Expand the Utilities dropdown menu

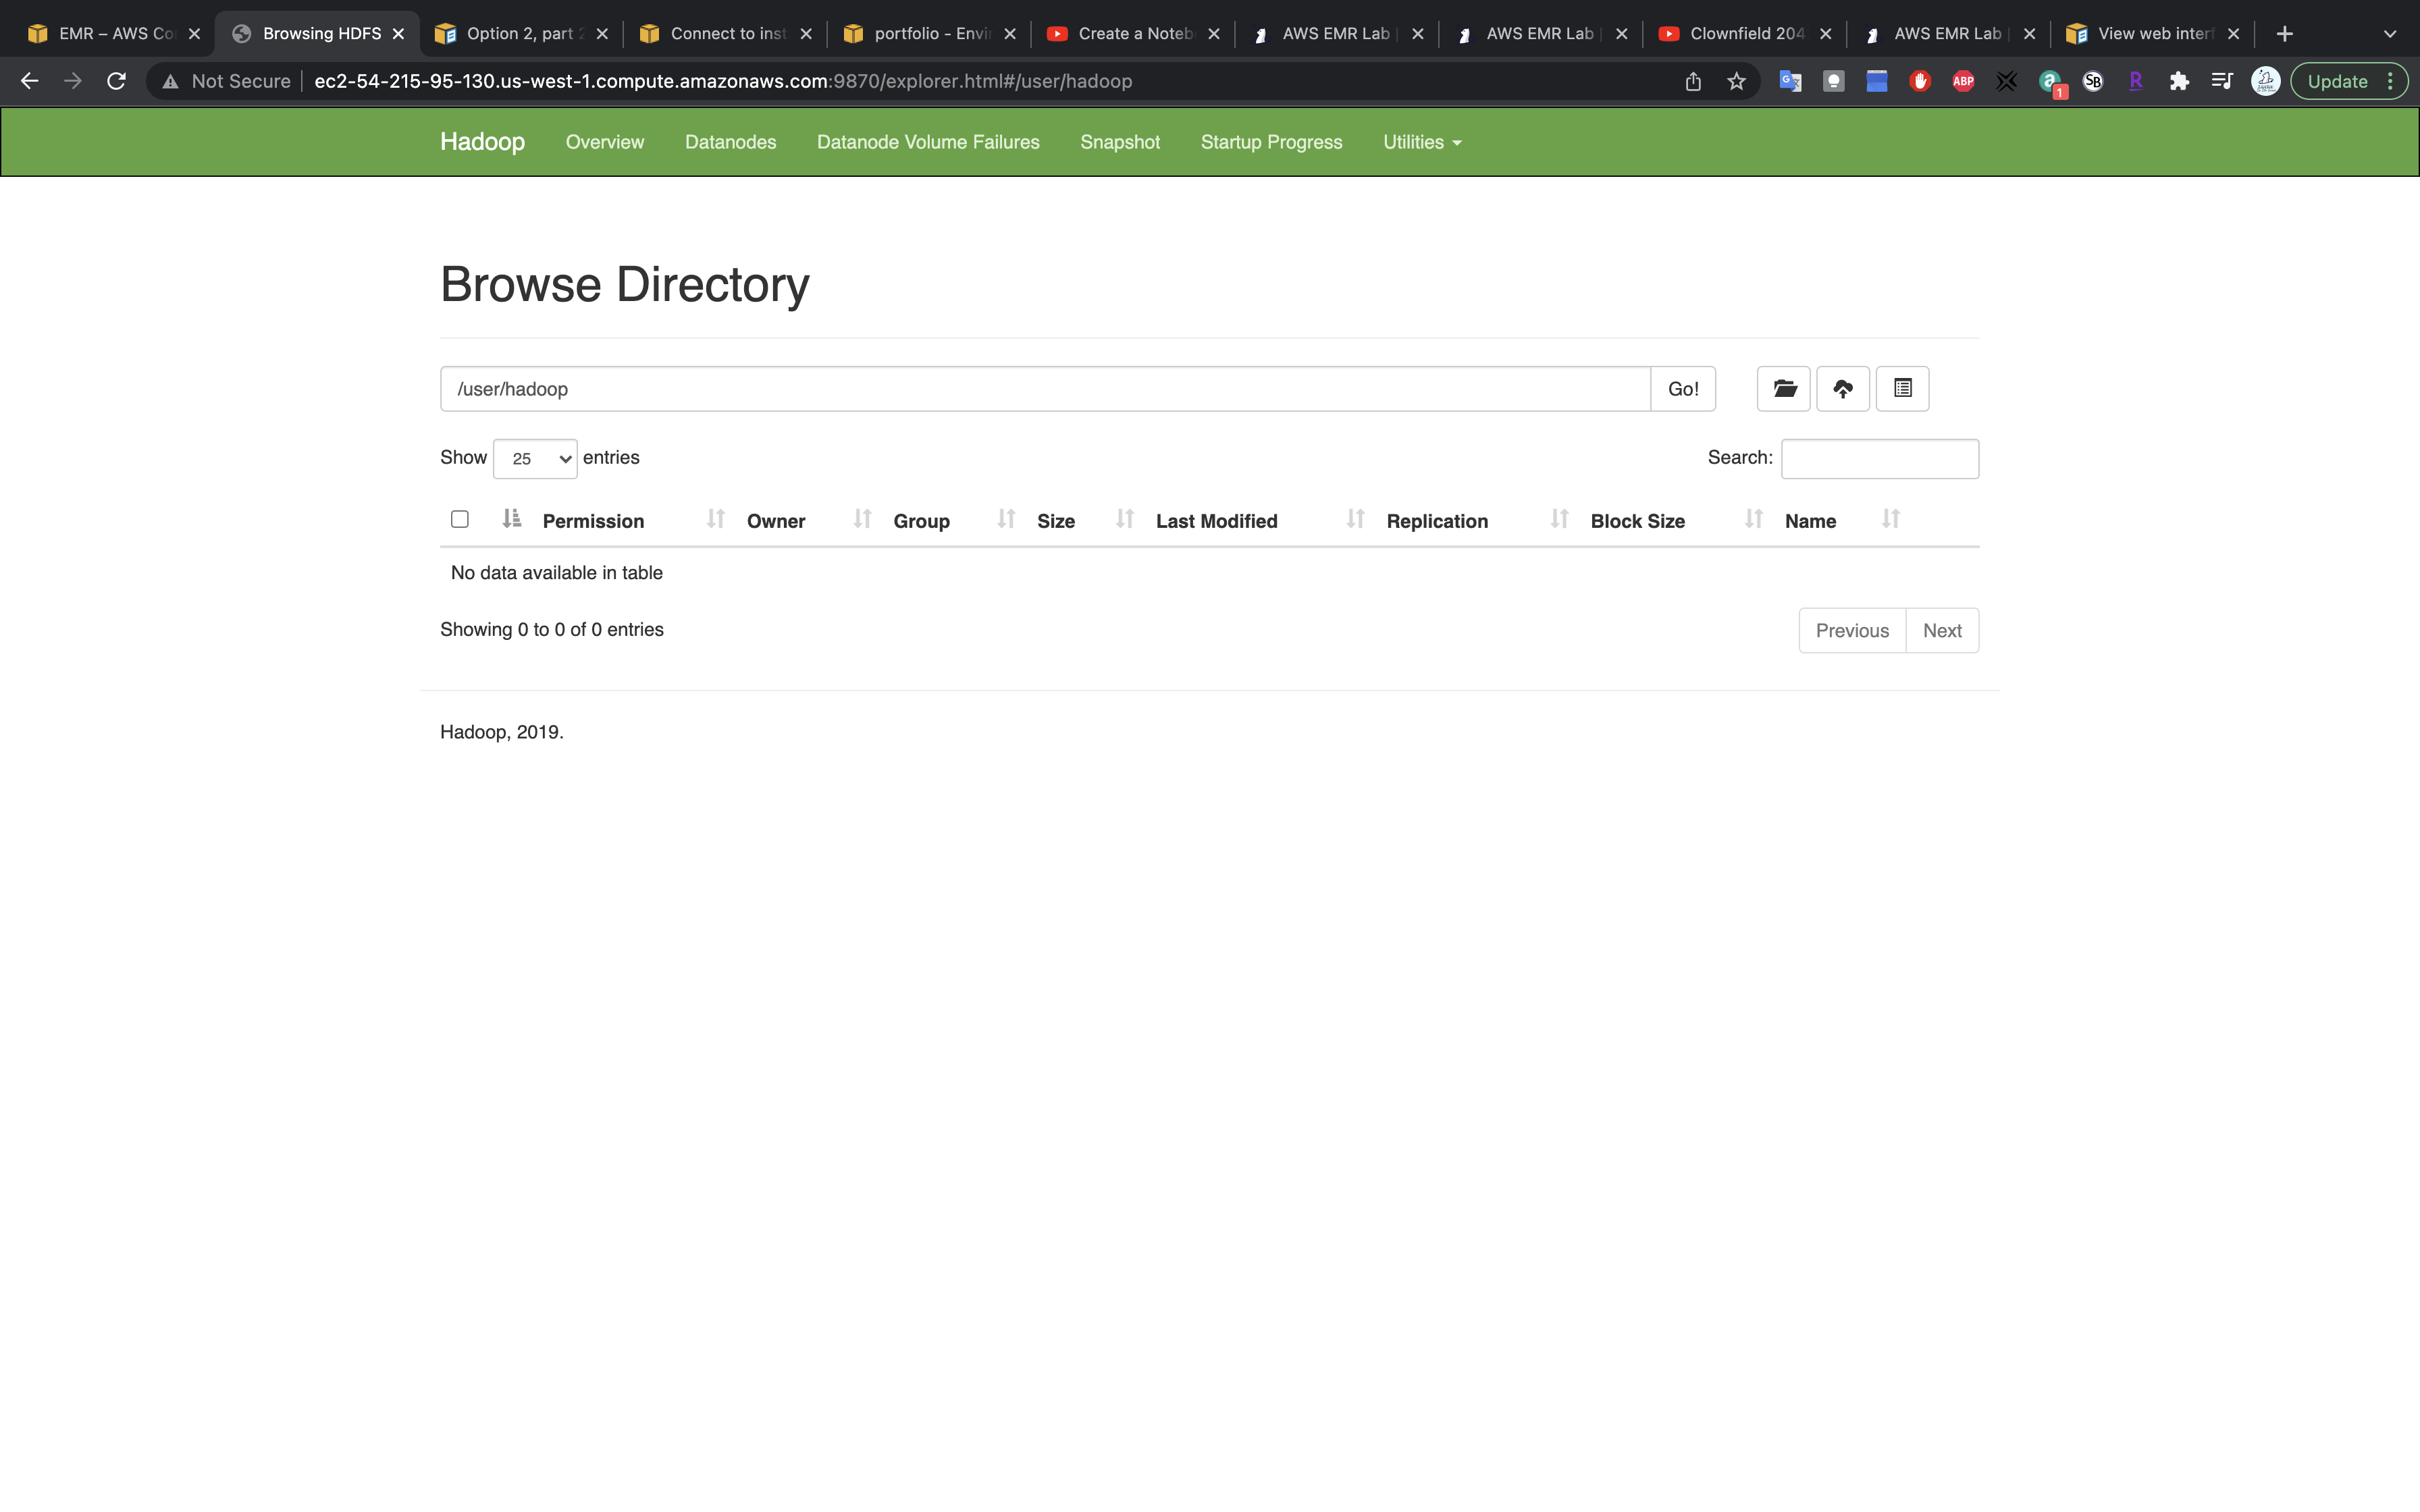coord(1421,142)
